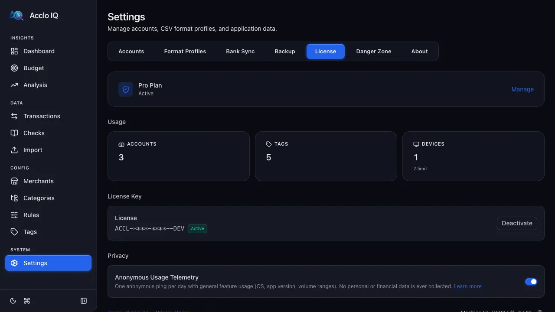Open the Import page

point(48,150)
